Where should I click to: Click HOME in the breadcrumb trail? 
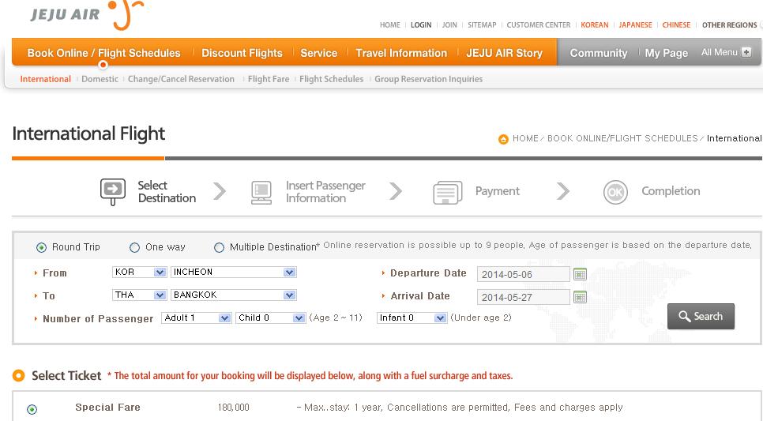click(x=525, y=138)
